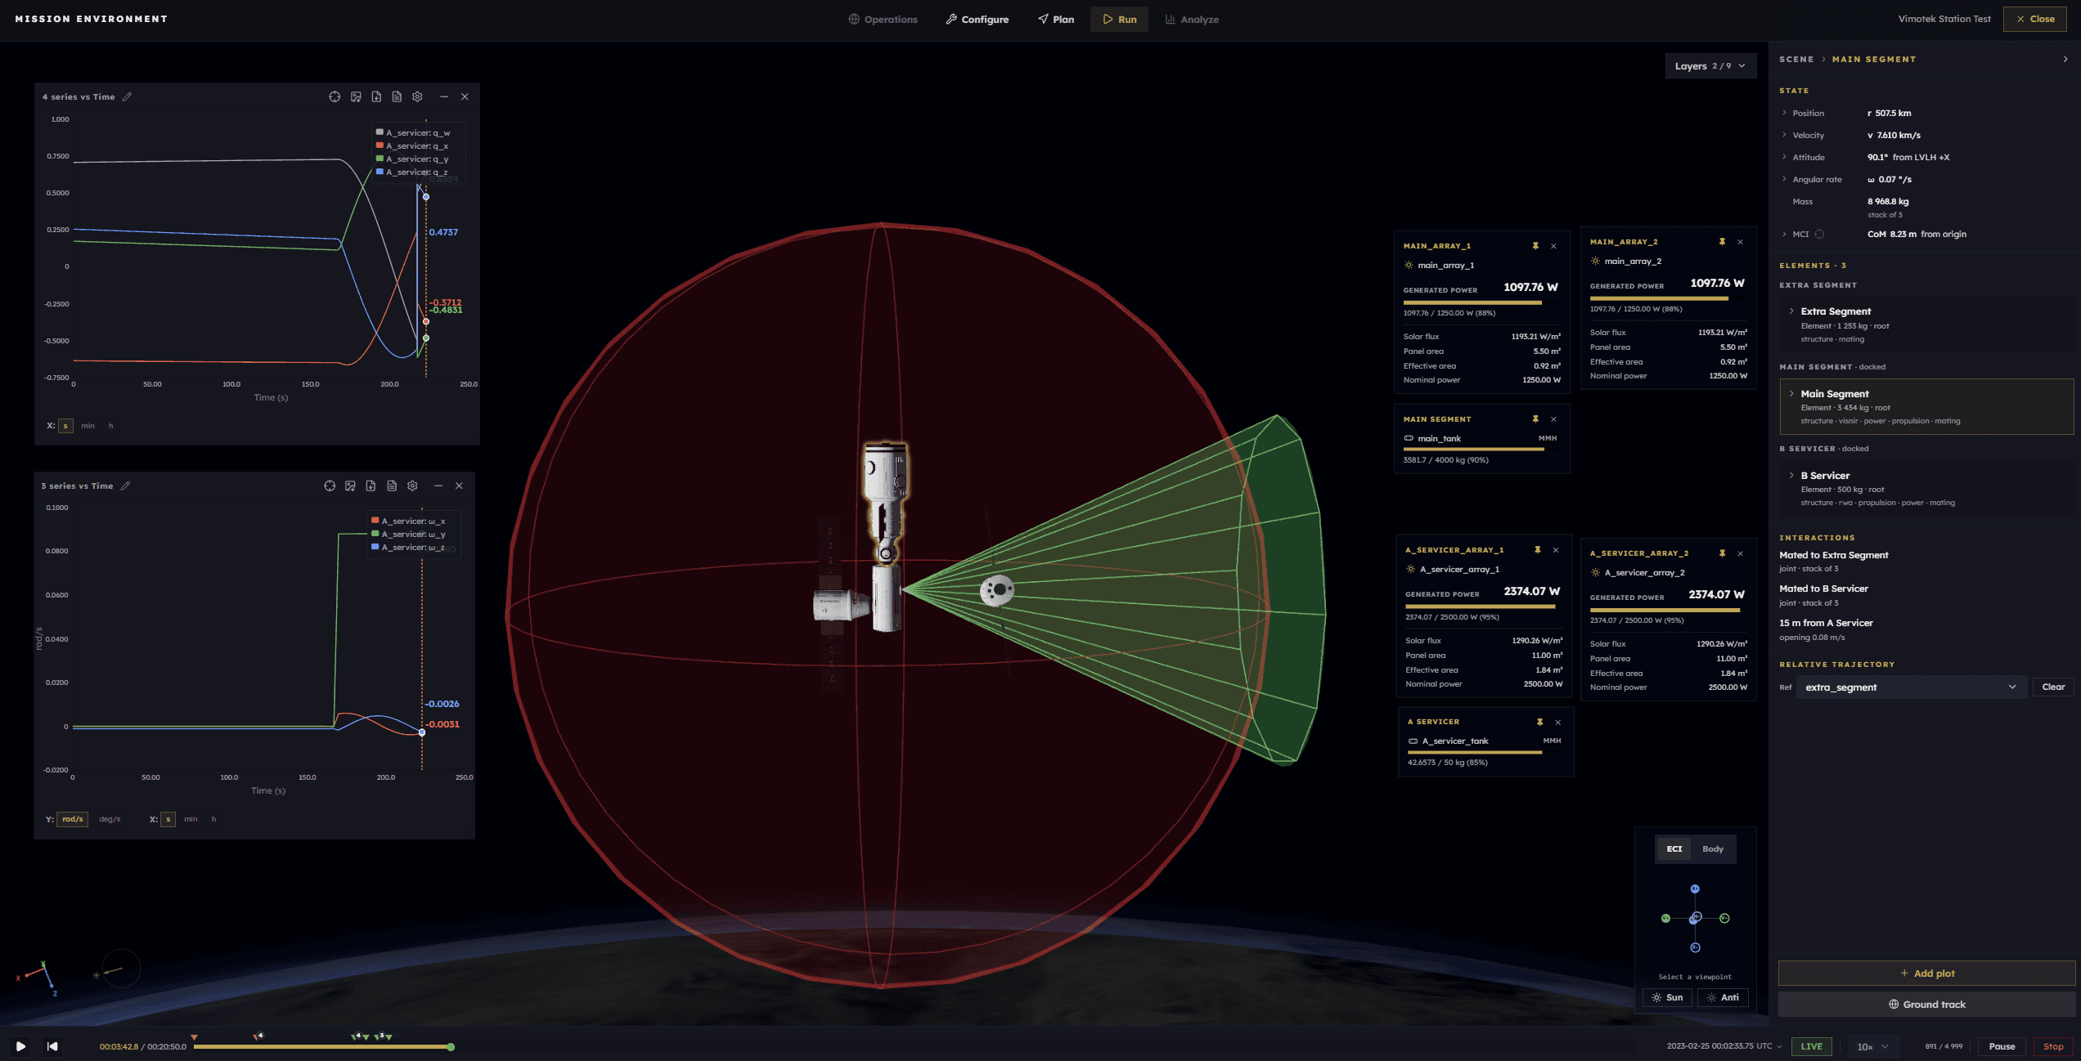Viewport: 2081px width, 1061px height.
Task: Open settings gear of 3 series plot
Action: 412,486
